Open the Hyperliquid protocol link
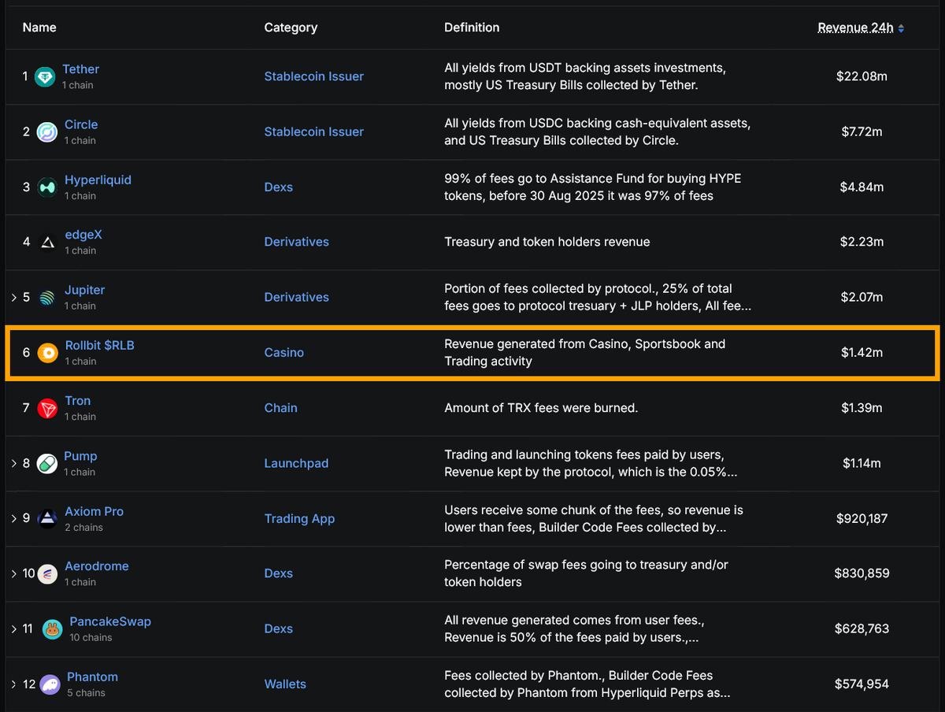The height and width of the screenshot is (712, 945). [x=98, y=180]
